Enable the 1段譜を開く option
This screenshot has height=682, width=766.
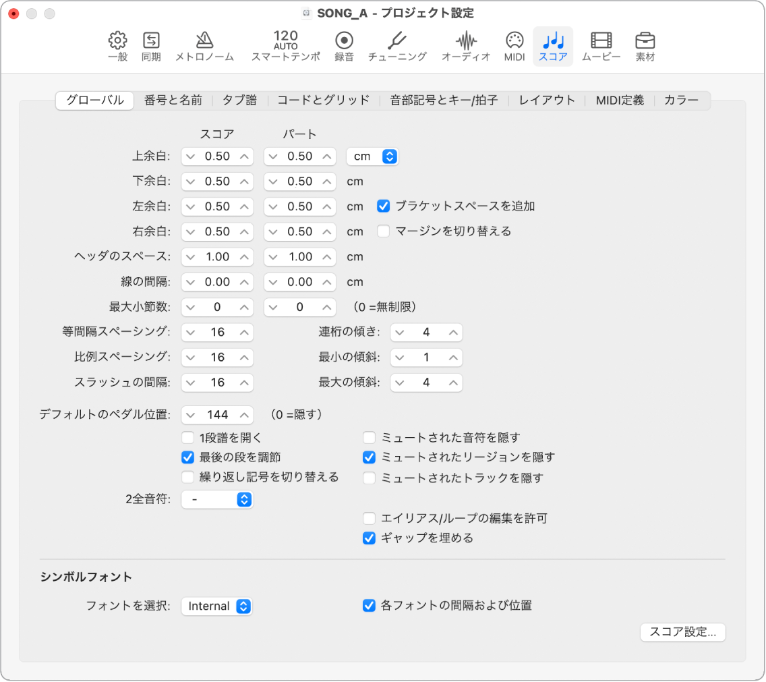(x=187, y=437)
